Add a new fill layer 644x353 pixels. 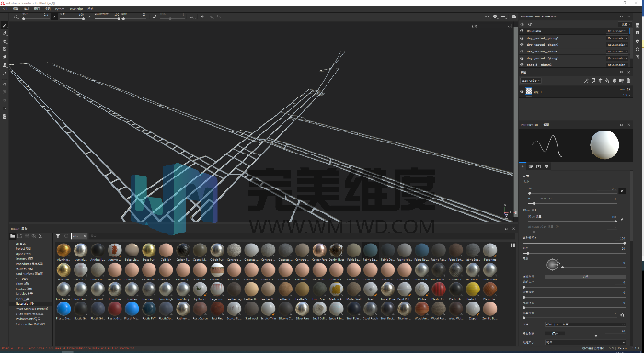607,81
